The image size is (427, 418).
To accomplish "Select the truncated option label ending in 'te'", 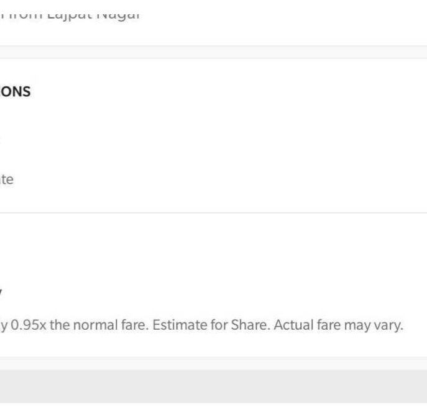I will (x=6, y=180).
